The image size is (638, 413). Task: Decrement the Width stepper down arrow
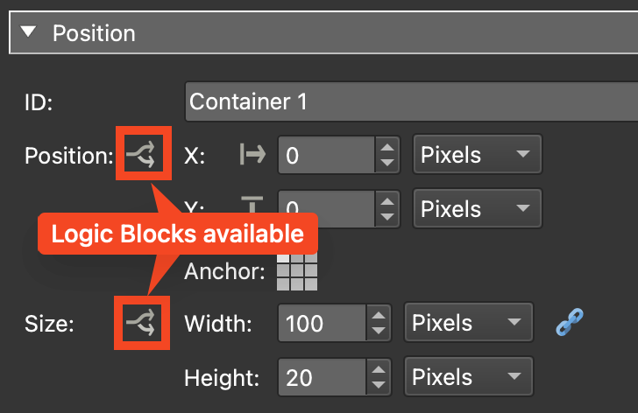tap(379, 332)
